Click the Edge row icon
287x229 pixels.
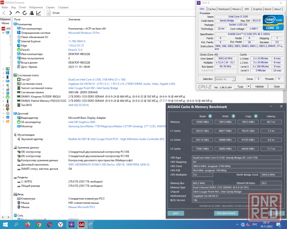(19, 45)
